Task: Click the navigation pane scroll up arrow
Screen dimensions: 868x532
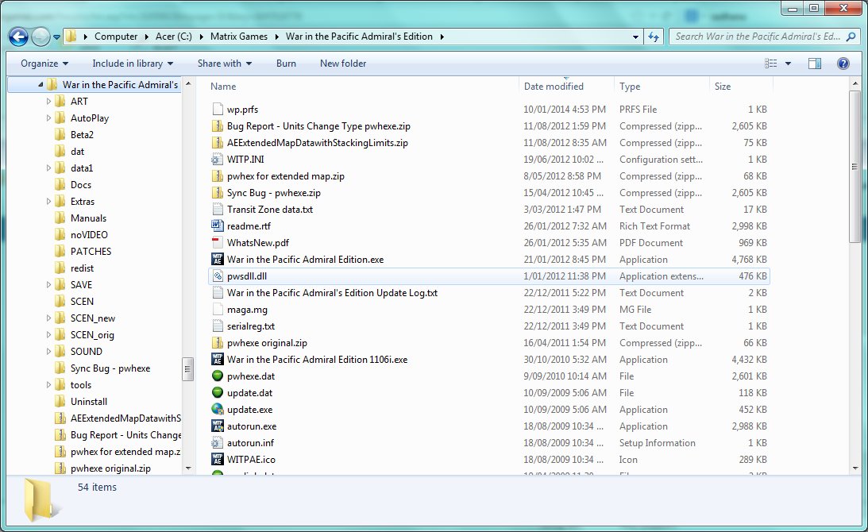Action: pyautogui.click(x=187, y=84)
